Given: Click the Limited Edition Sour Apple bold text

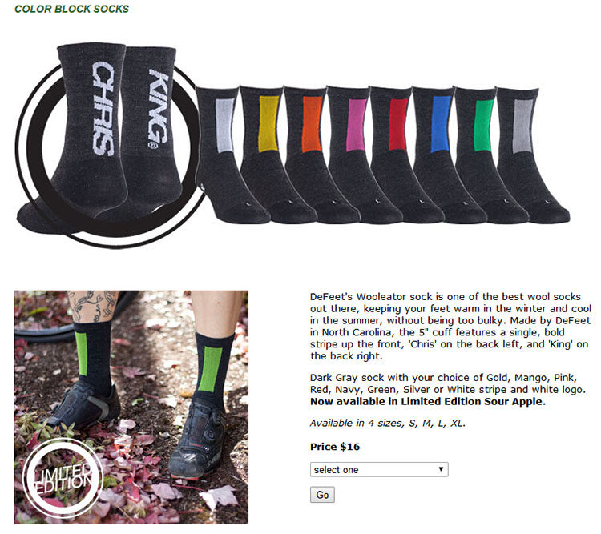Looking at the screenshot, I should click(427, 401).
